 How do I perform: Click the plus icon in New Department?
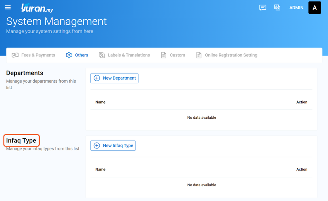coord(96,78)
